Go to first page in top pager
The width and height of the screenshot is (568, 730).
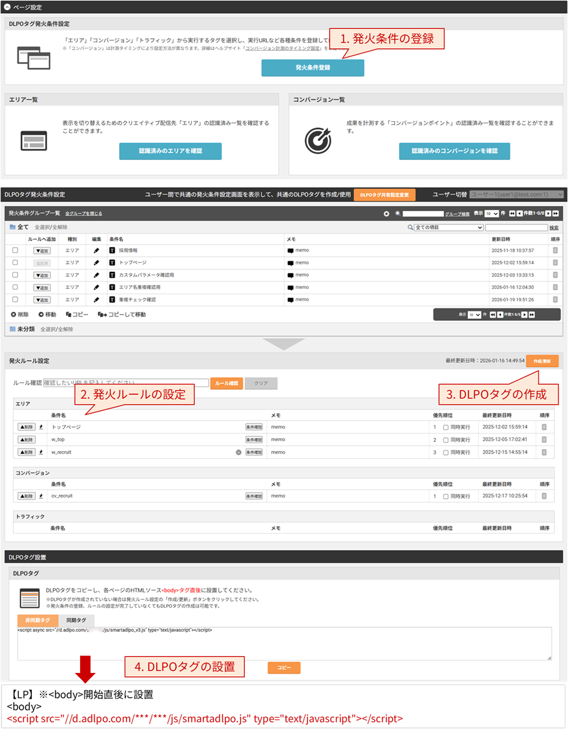[512, 213]
